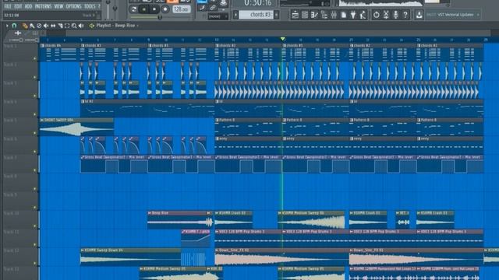
Task: Toggle pattern/song loop mode button
Action: point(134,9)
